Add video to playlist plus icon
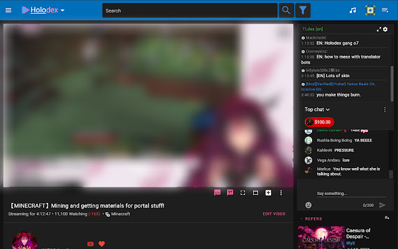 268,193
